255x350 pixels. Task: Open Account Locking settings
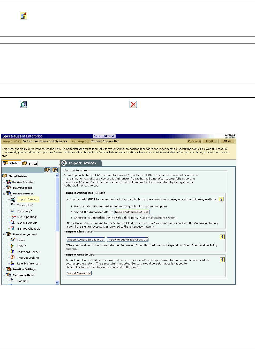coord(28,258)
